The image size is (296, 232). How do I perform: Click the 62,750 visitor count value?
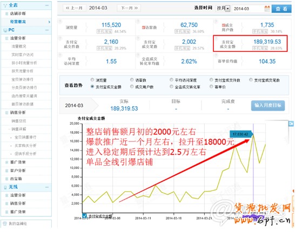pos(189,25)
